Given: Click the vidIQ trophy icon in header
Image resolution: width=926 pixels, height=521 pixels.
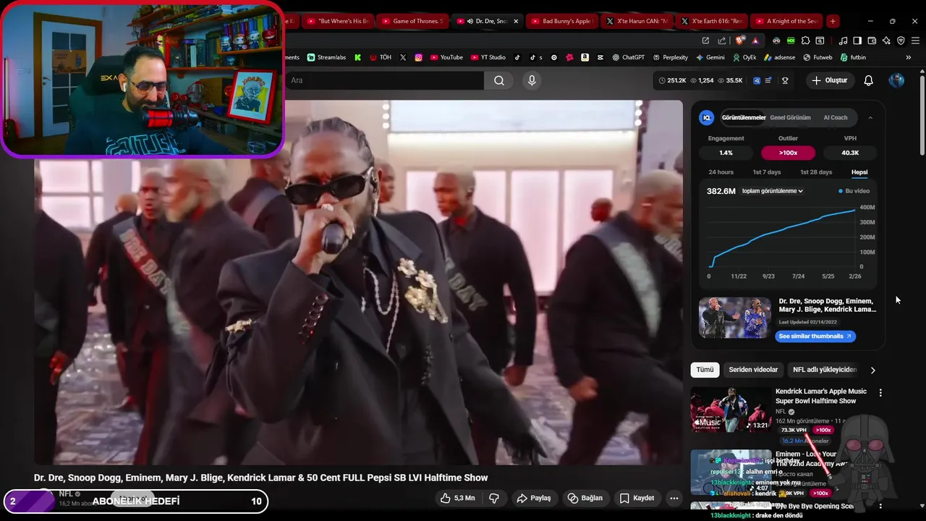Looking at the screenshot, I should coord(785,80).
